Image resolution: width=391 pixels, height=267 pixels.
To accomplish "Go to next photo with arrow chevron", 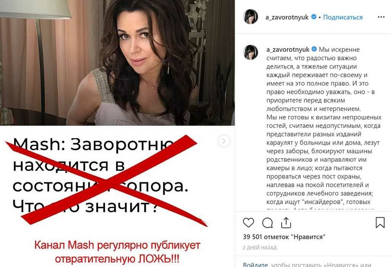I will click(224, 141).
